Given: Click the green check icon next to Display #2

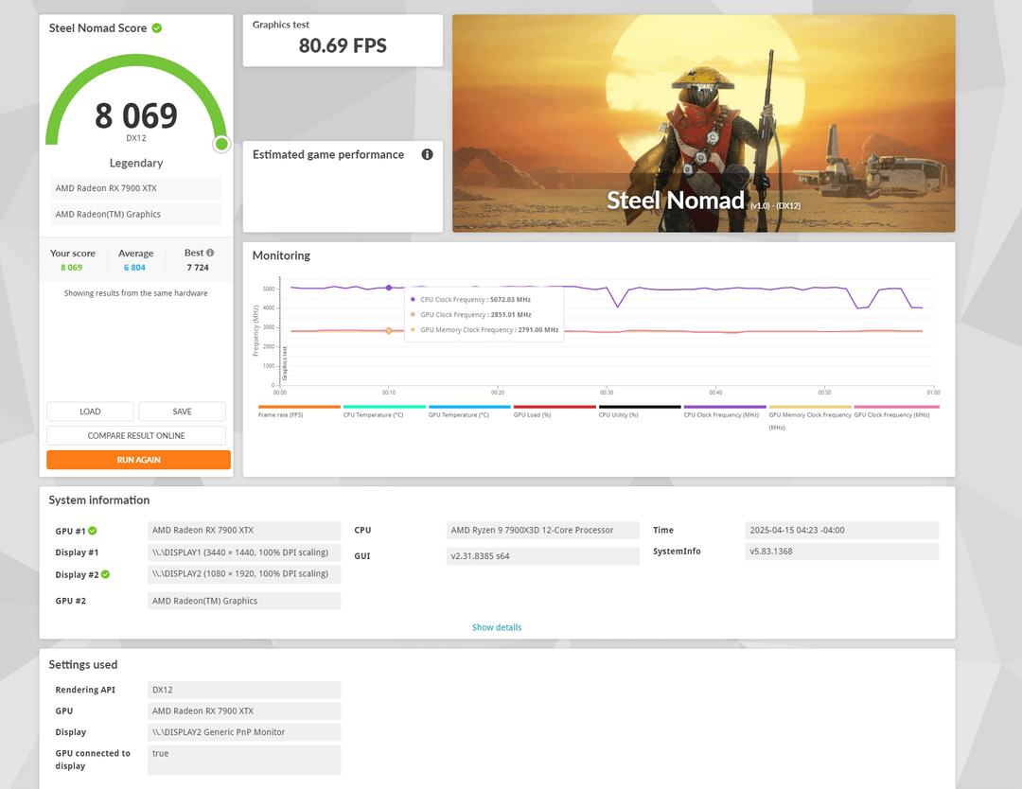Looking at the screenshot, I should pyautogui.click(x=106, y=574).
